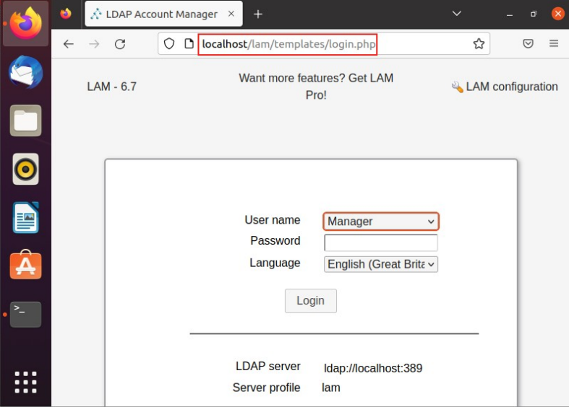Select the LDAP Account Manager tab

[163, 14]
